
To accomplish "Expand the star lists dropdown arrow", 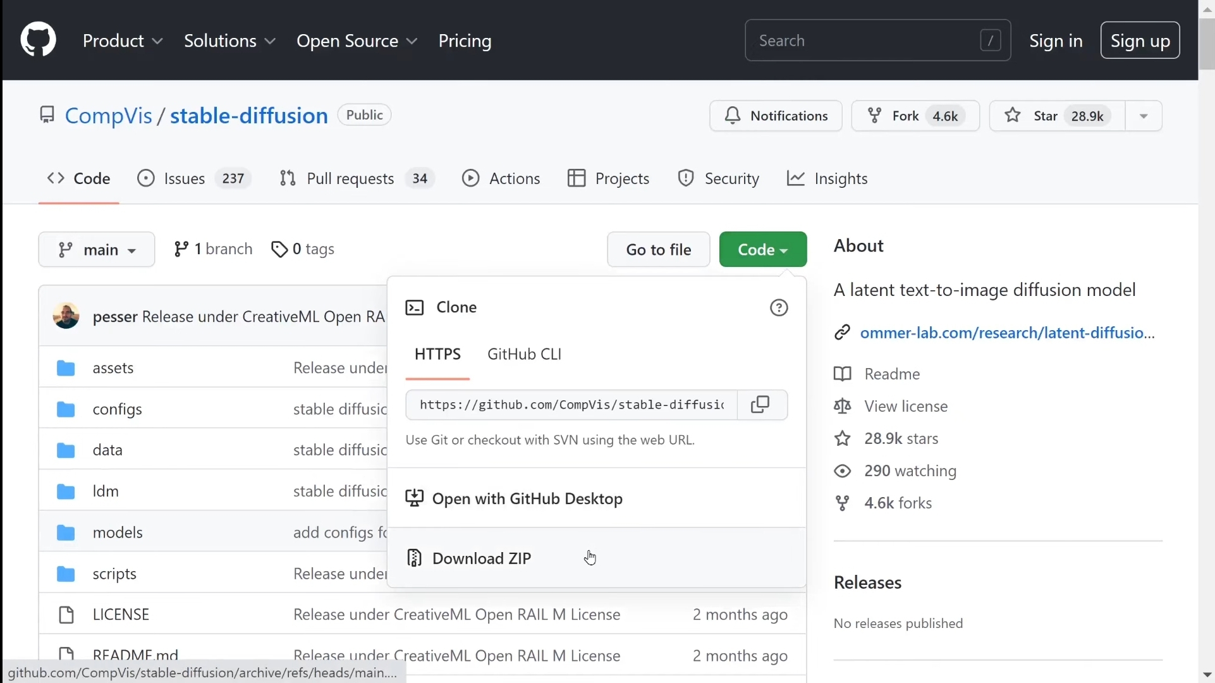I will (1144, 116).
